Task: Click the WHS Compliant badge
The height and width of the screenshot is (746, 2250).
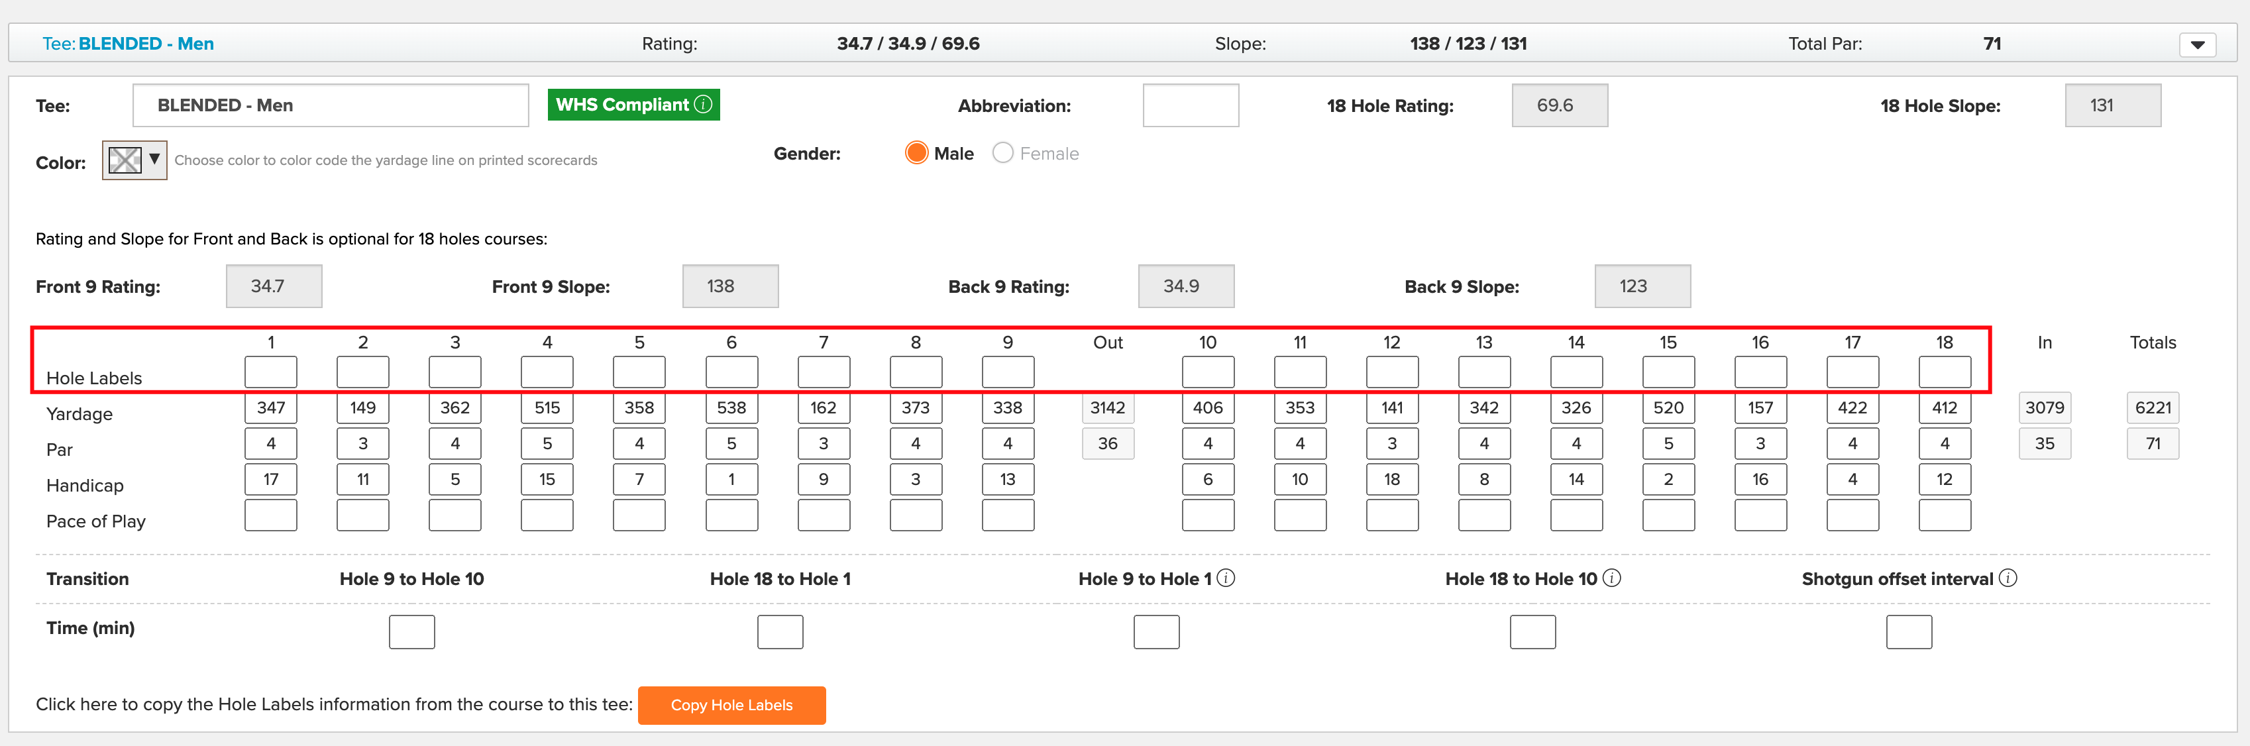Action: (x=633, y=105)
